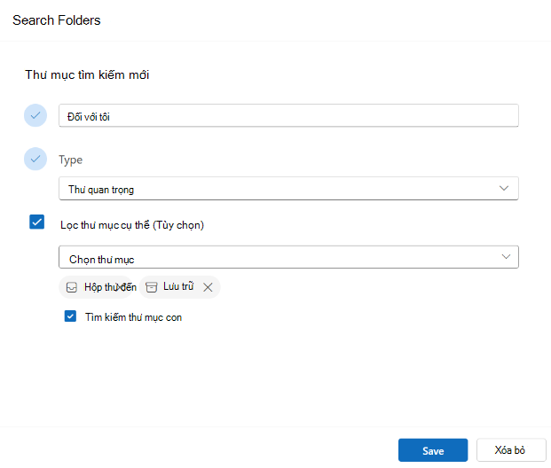The width and height of the screenshot is (551, 468).
Task: Remove the "Lưu trữ" folder chip
Action: tap(208, 287)
